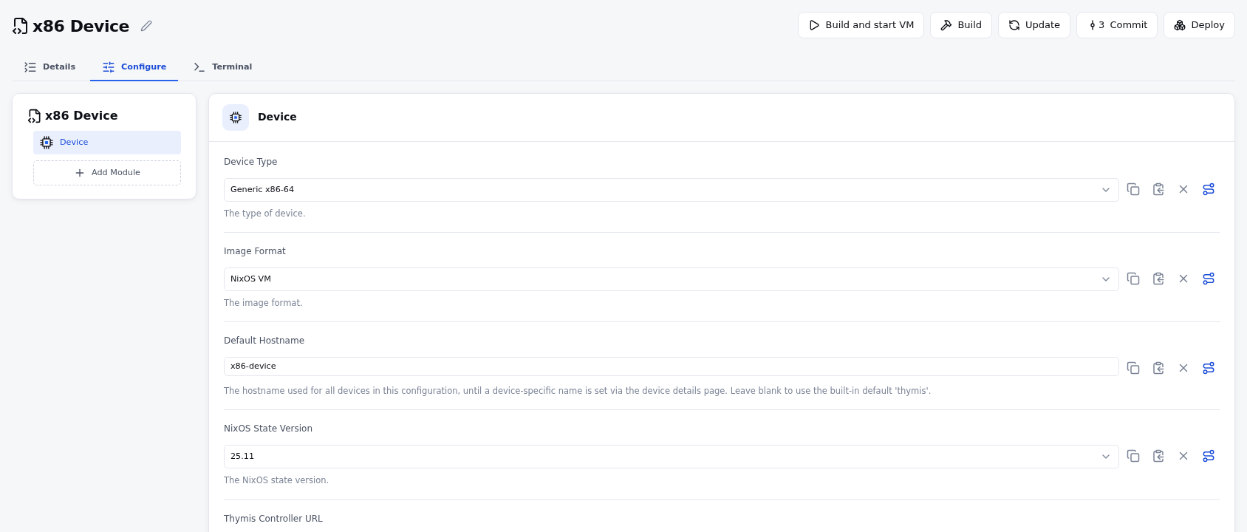Click the 'The NixOS state version.' description
Screen dimensions: 1247x532
[x=276, y=480]
